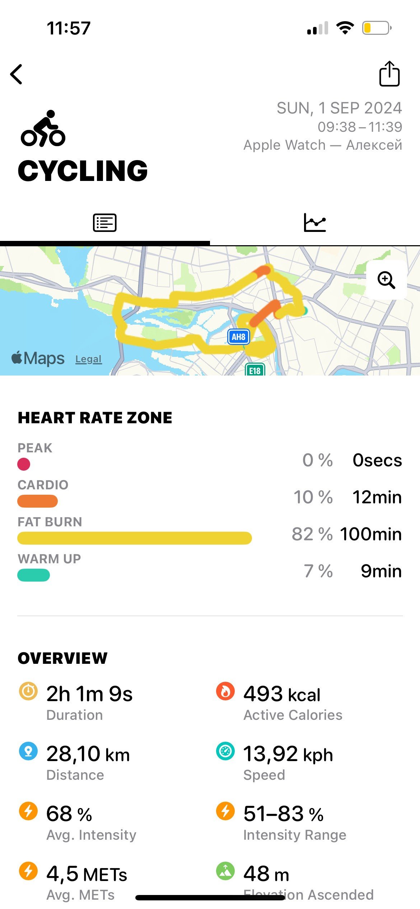Open the Apple Maps Legal link

[x=89, y=359]
